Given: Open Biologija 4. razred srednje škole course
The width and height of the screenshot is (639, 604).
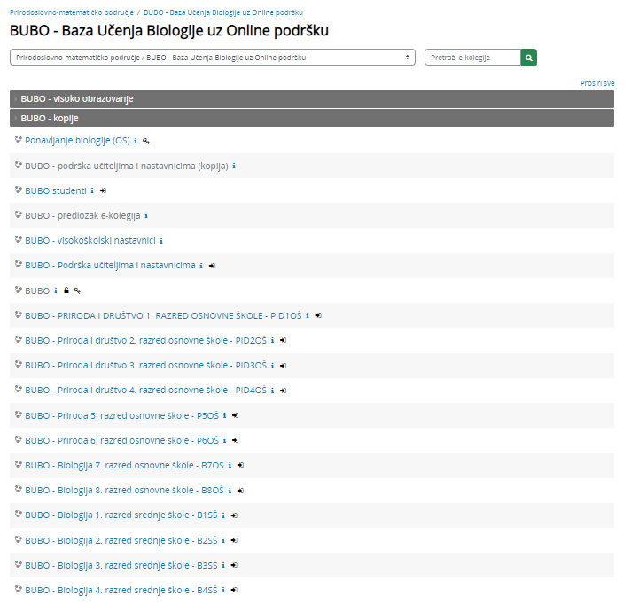Looking at the screenshot, I should pos(121,591).
